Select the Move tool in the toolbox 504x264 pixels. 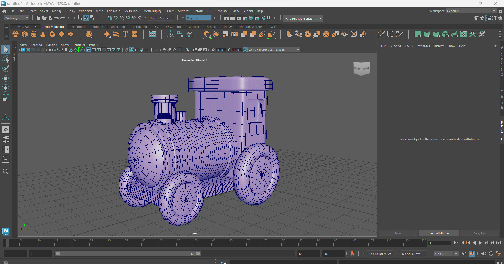6,78
